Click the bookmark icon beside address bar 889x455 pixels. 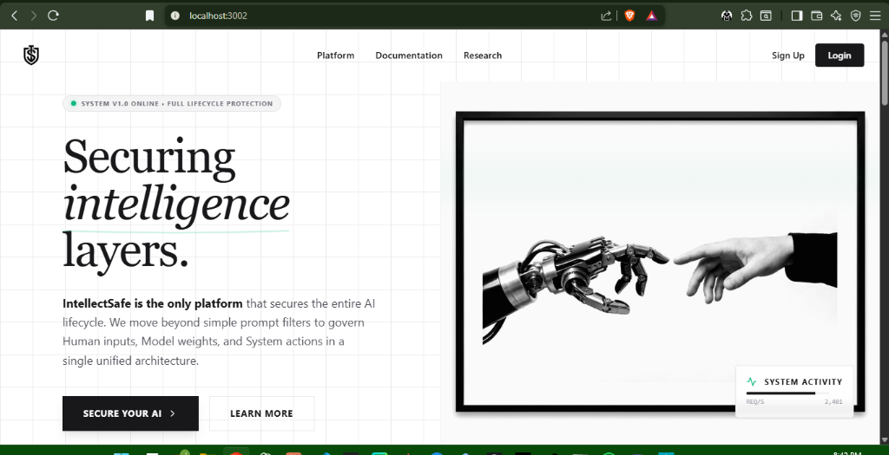[x=149, y=16]
